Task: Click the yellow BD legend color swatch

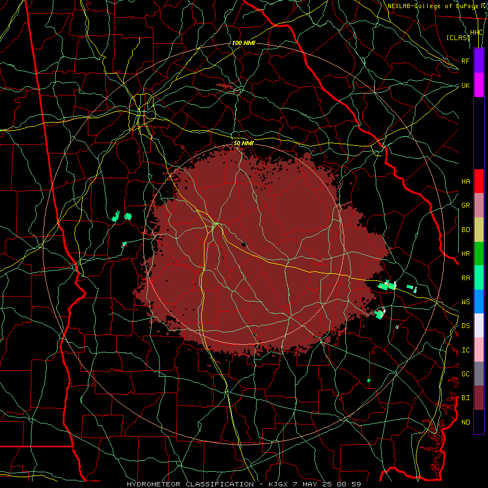Action: [x=479, y=229]
